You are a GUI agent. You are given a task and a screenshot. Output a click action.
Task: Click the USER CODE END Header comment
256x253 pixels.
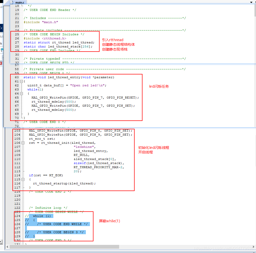[50, 10]
